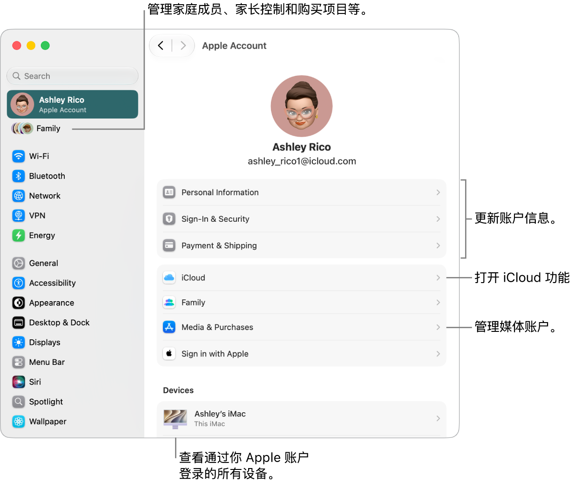Select the Siri icon
Viewport: 581px width, 482px height.
click(x=19, y=382)
